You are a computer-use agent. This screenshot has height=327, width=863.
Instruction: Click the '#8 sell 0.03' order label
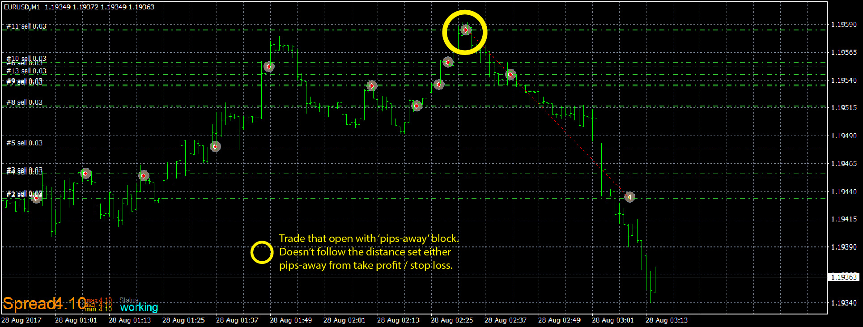point(25,102)
